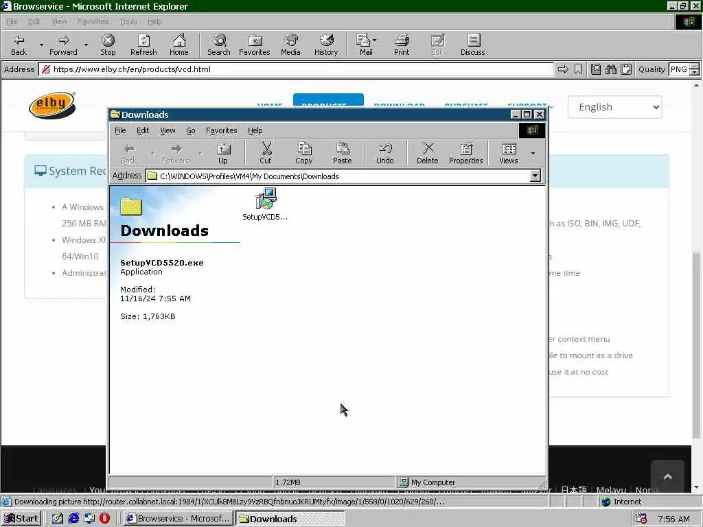703x527 pixels.
Task: Open the Windows Start menu
Action: (21, 519)
